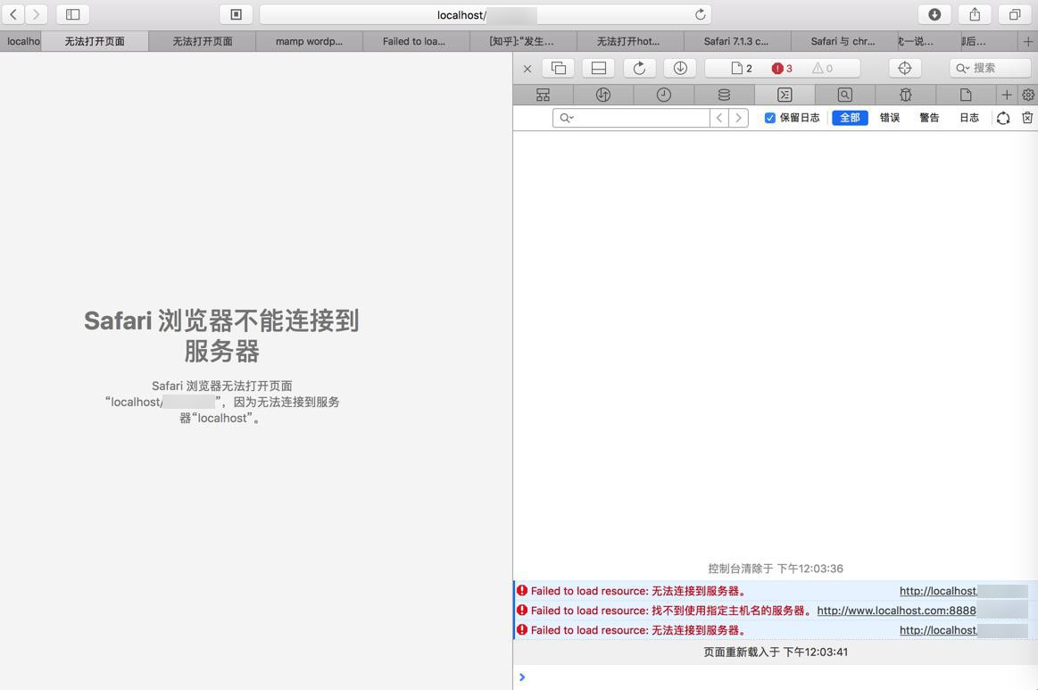This screenshot has height=690, width=1038.
Task: Switch to the mamp wordp... tab
Action: coord(309,41)
